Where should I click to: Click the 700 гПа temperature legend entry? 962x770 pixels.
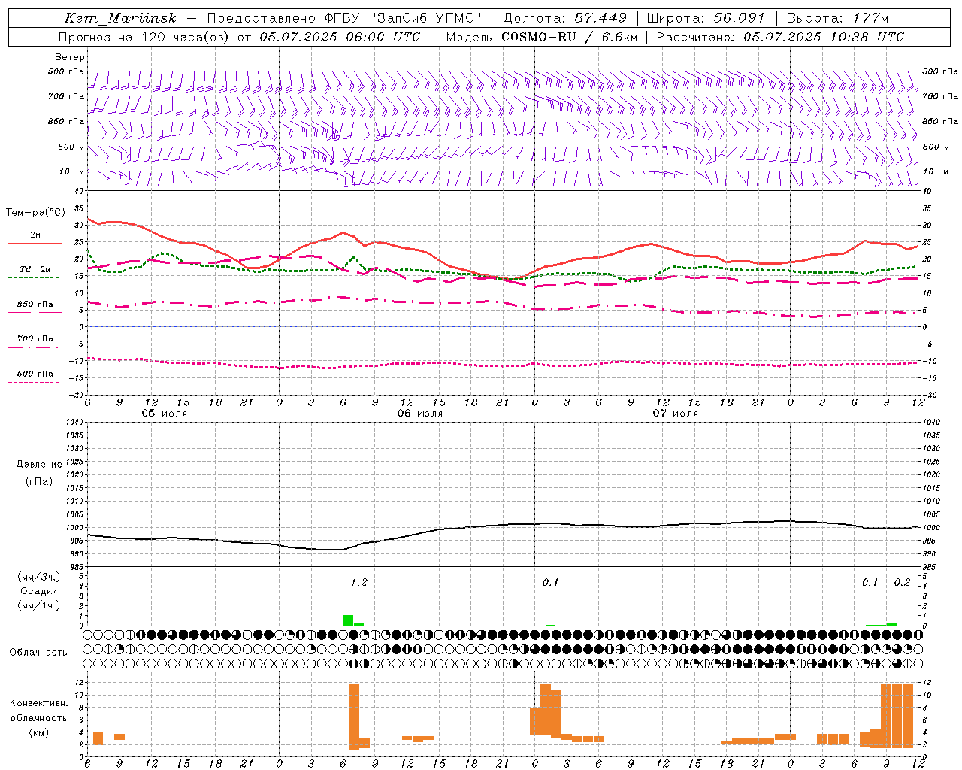[x=35, y=339]
